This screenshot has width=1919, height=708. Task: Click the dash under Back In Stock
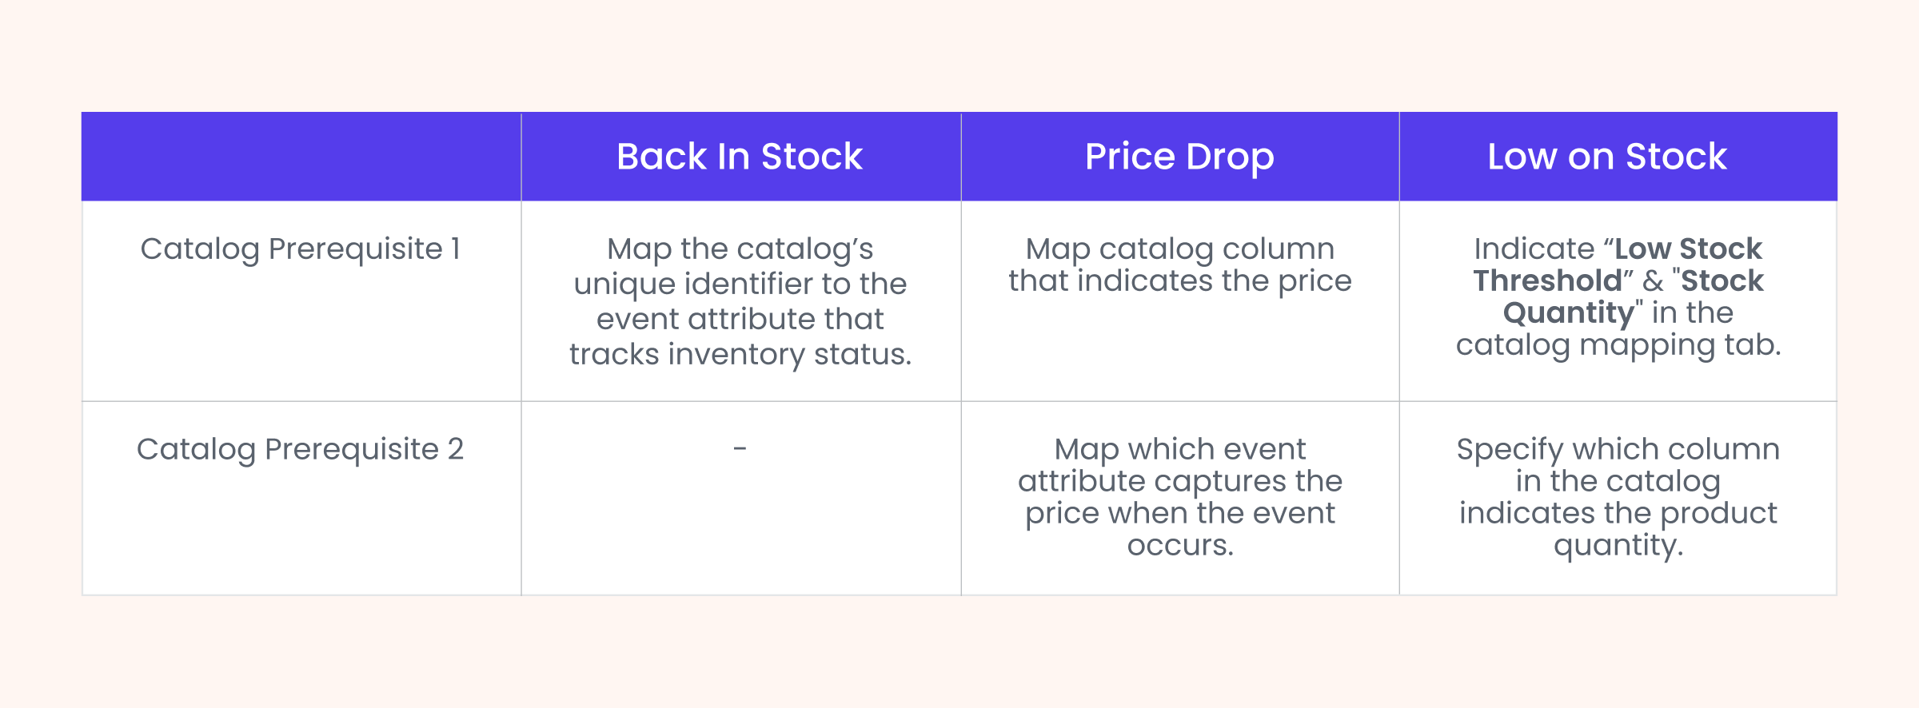[x=740, y=449]
